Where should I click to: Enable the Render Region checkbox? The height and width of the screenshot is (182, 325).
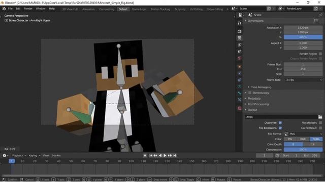tap(320, 54)
